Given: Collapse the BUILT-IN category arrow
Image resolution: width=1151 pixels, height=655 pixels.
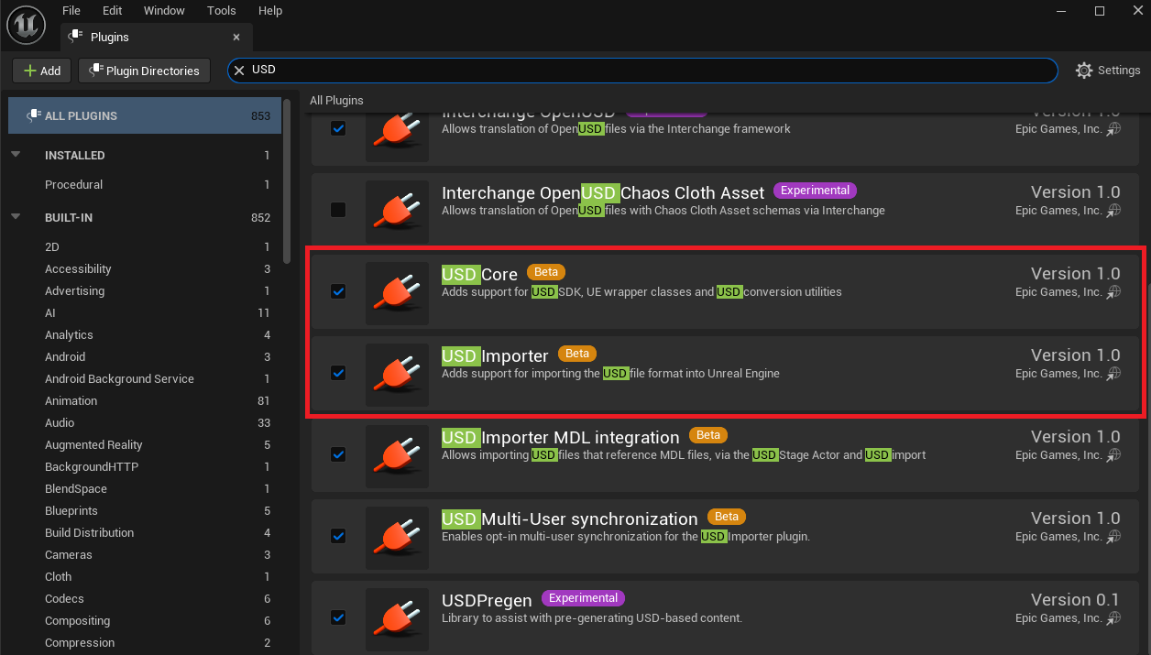Looking at the screenshot, I should tap(16, 217).
